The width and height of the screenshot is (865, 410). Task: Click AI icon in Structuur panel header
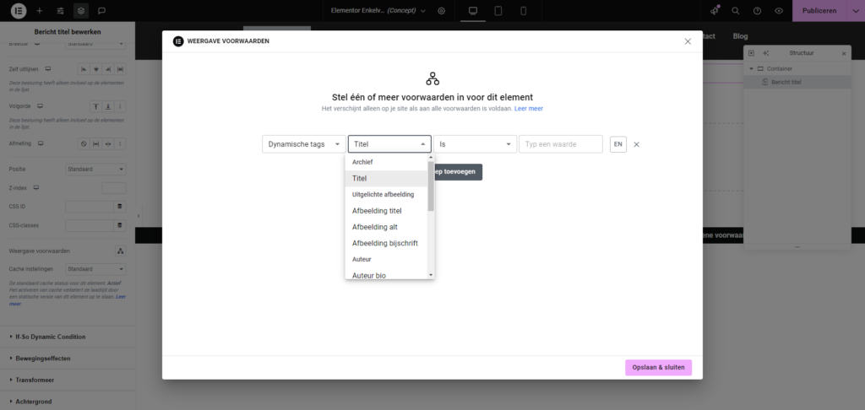pyautogui.click(x=765, y=53)
